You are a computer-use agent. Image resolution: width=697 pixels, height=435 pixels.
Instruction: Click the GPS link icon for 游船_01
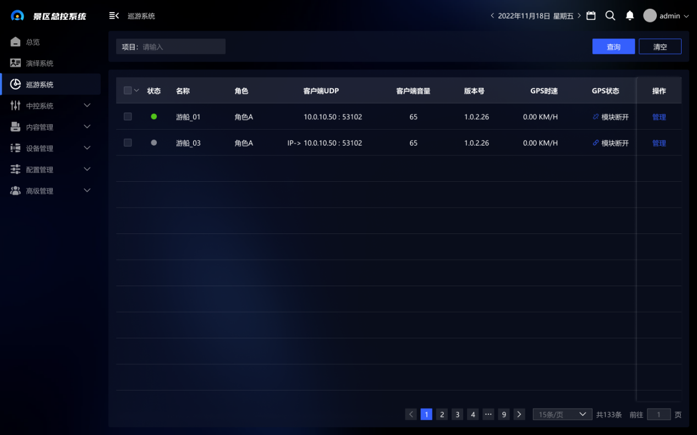(596, 117)
